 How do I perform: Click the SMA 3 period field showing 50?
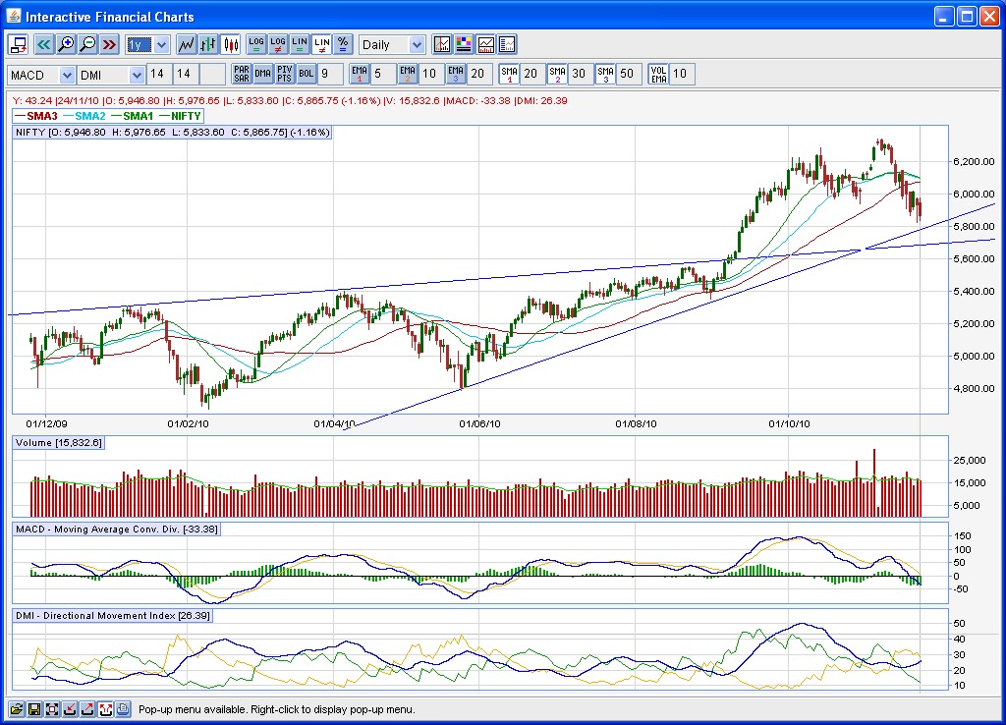(629, 74)
